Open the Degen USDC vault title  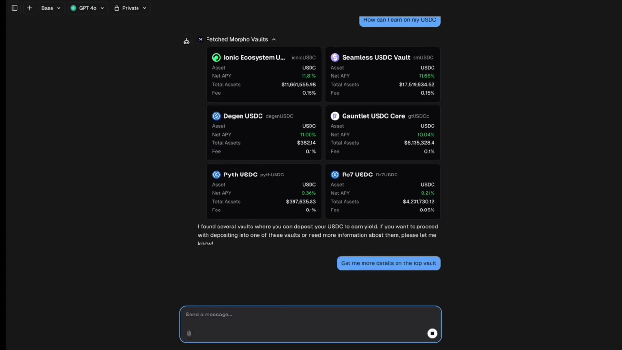coord(243,116)
